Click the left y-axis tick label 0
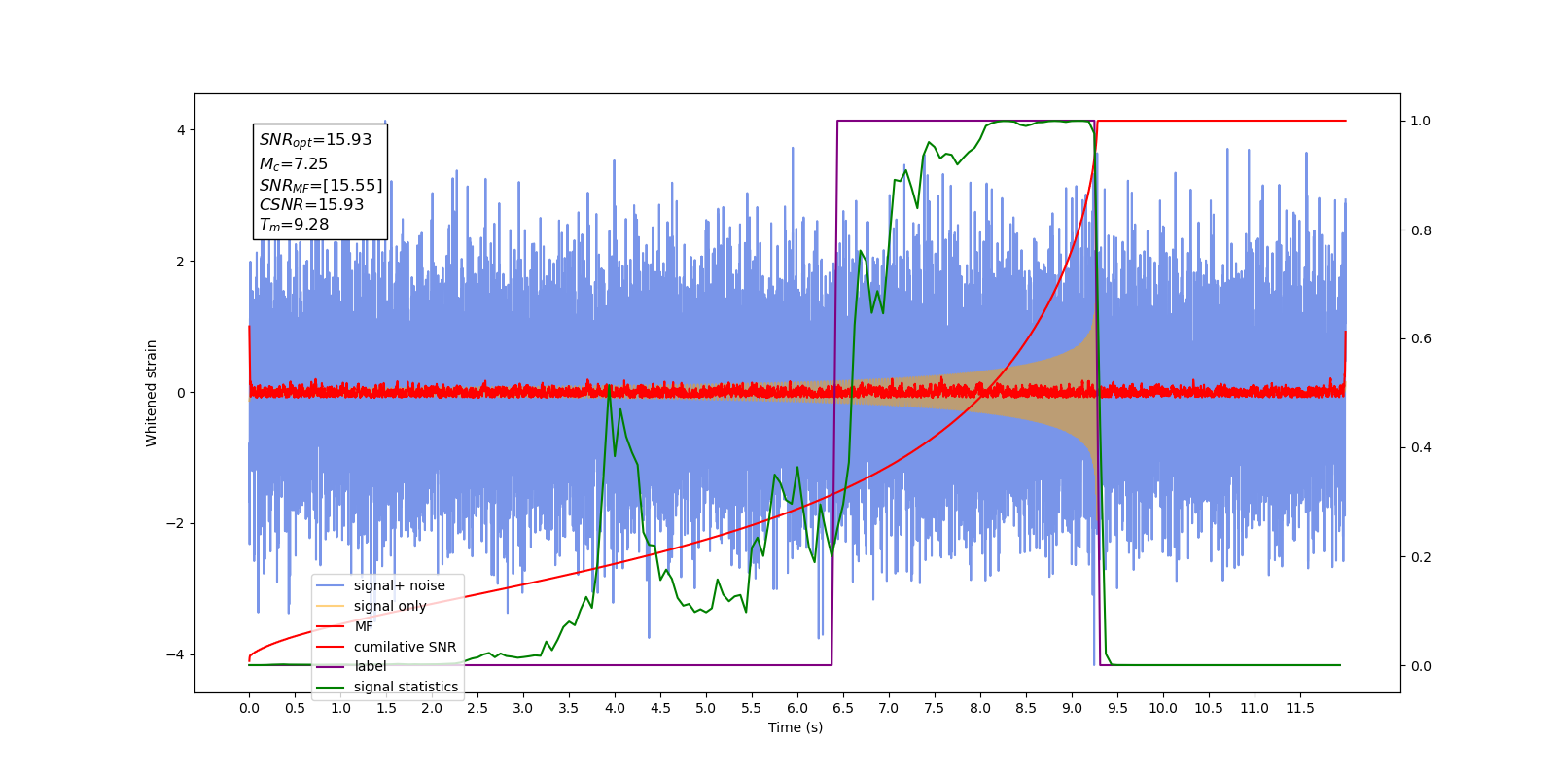The image size is (1556, 778). [181, 393]
